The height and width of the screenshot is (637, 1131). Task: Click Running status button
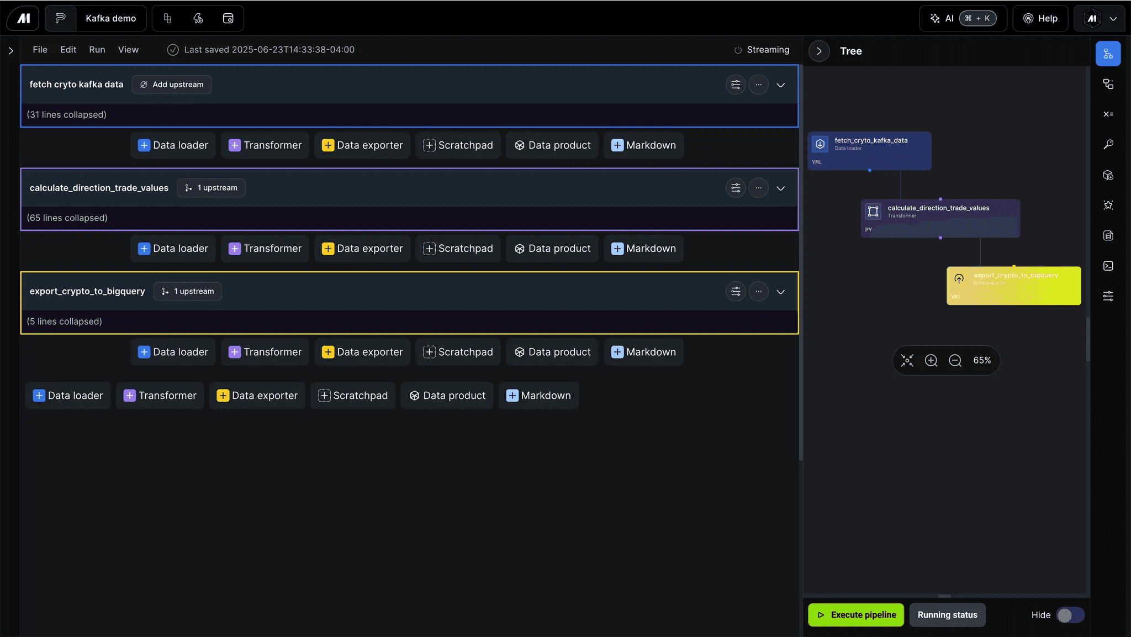click(x=947, y=615)
